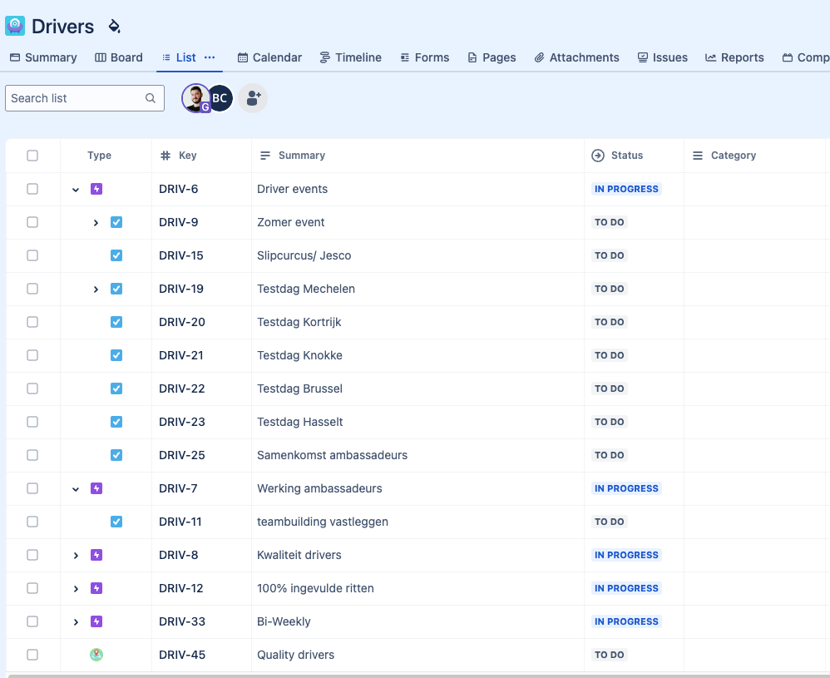Go to the Forms tab
Image resolution: width=830 pixels, height=678 pixels.
[x=424, y=57]
